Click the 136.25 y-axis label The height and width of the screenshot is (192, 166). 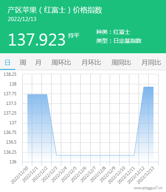(10, 152)
